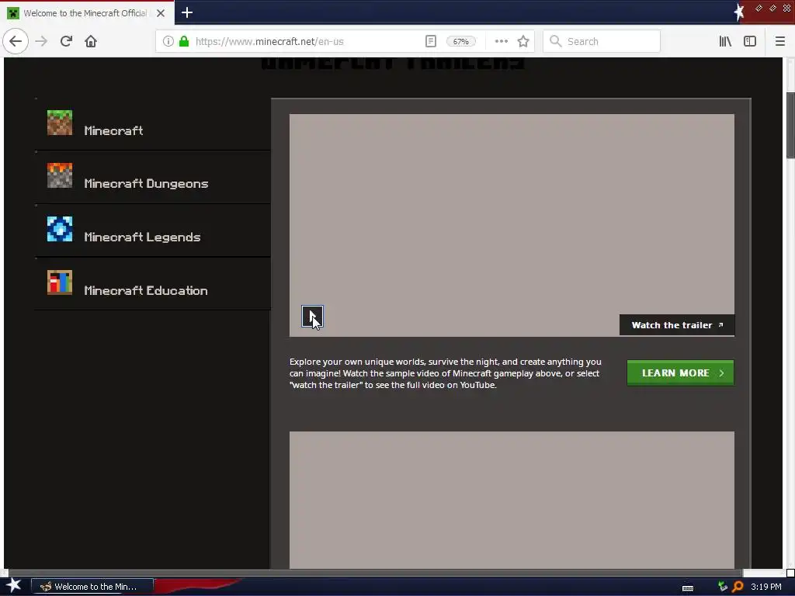Click the trailer description paragraph text
The width and height of the screenshot is (795, 596).
pos(445,373)
